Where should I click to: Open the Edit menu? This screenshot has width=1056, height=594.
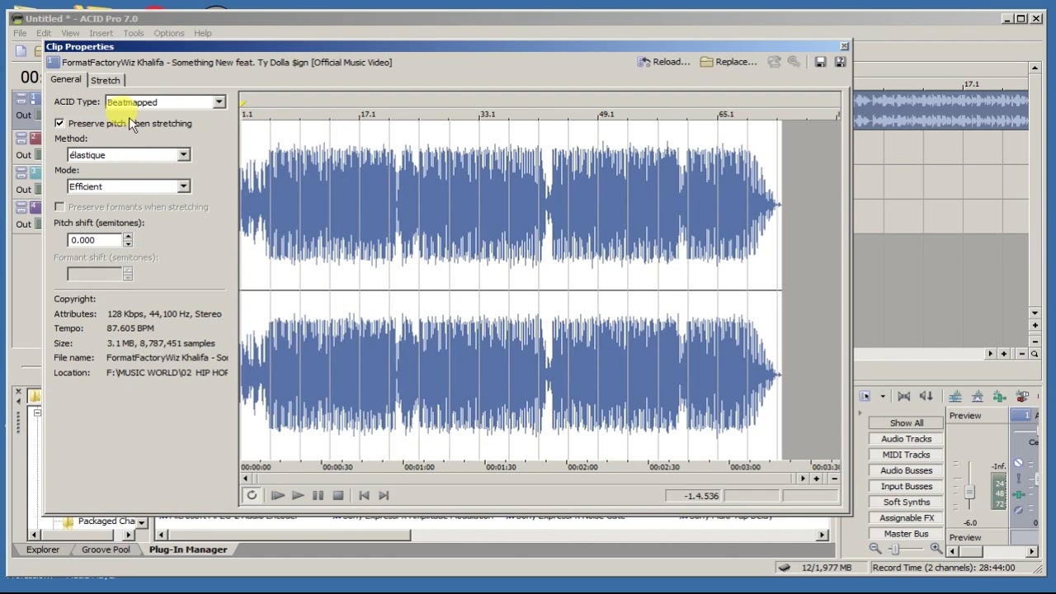click(x=44, y=33)
